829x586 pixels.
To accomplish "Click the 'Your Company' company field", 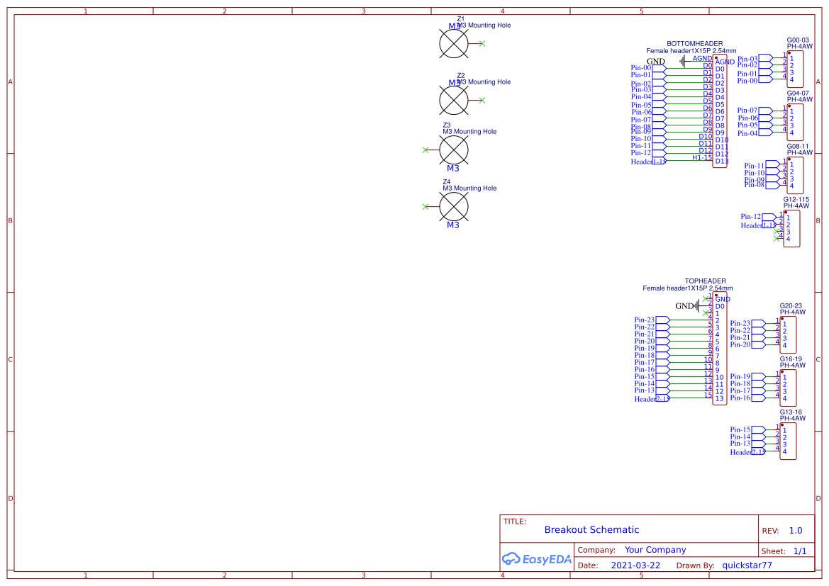I will point(655,550).
